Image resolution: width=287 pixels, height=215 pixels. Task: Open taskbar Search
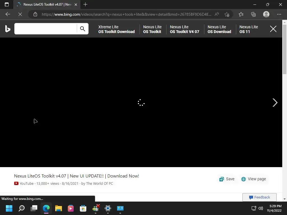22,208
